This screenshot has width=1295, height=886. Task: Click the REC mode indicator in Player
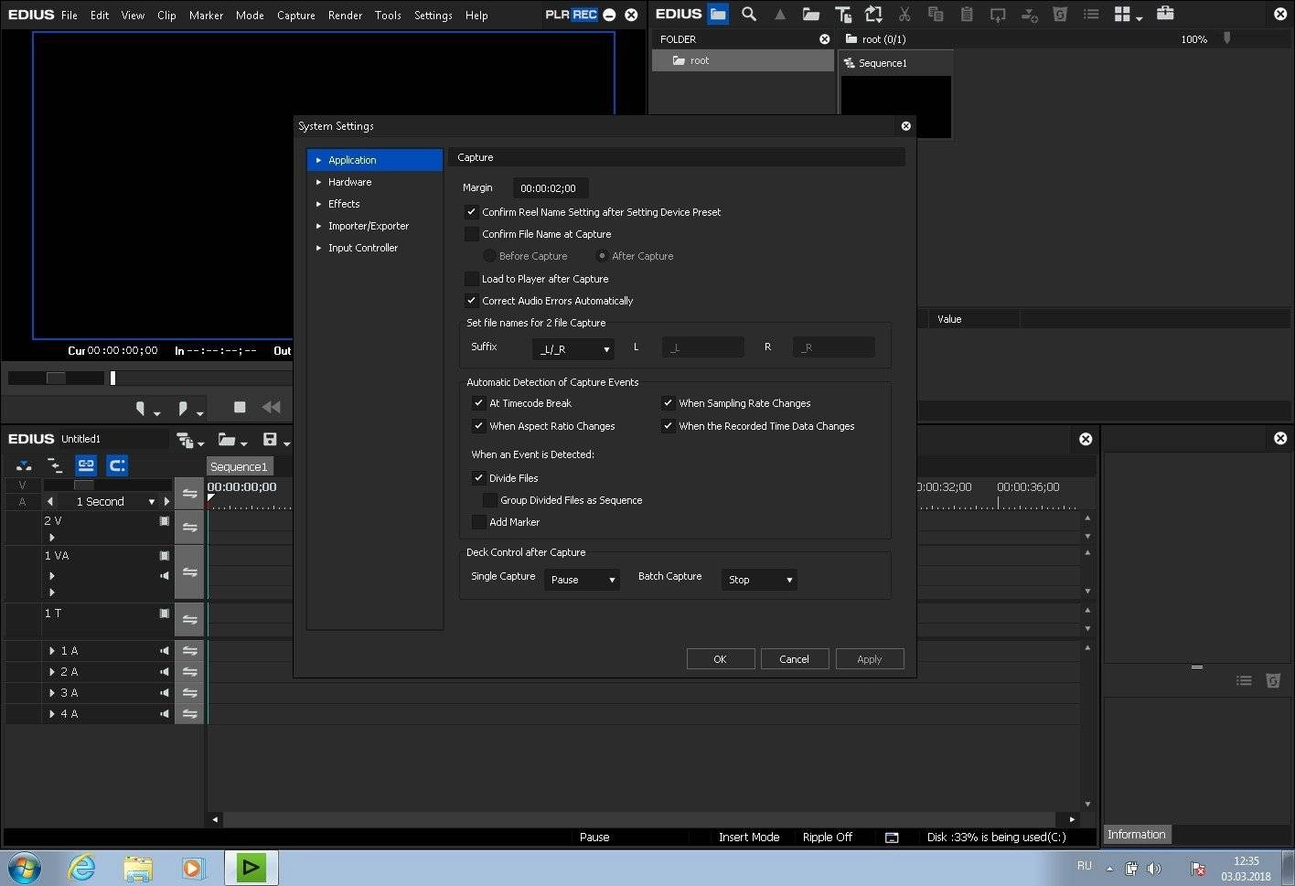(584, 15)
